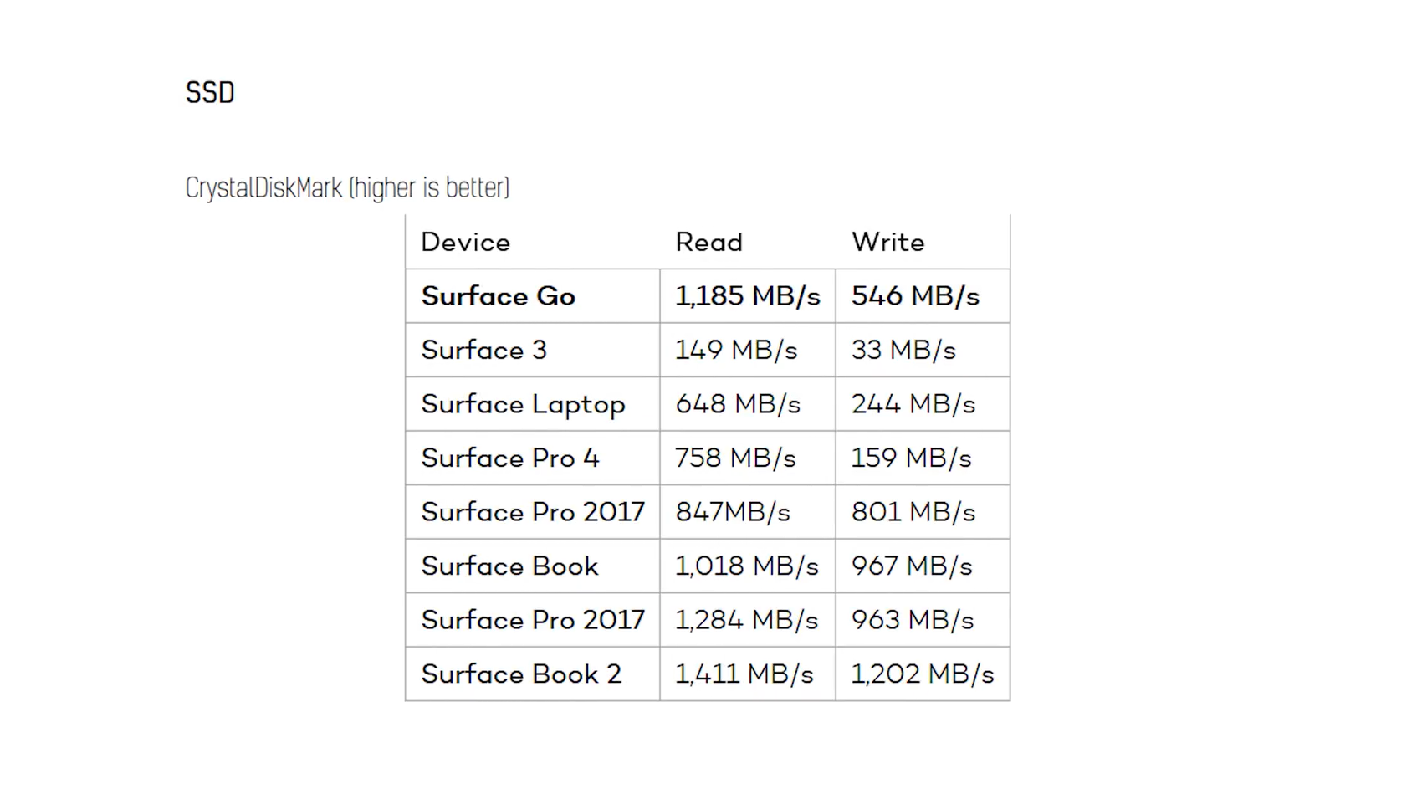Click the 546 MB/s write value
1422x799 pixels.
pos(916,296)
